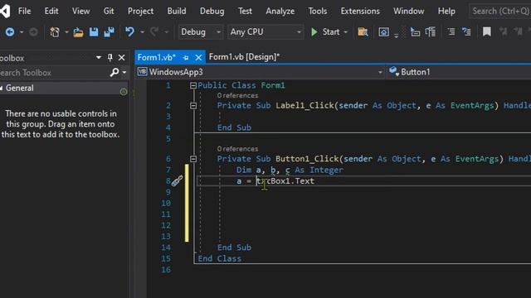Image resolution: width=531 pixels, height=298 pixels.
Task: Open the Undo history dropdown arrow
Action: coord(142,32)
